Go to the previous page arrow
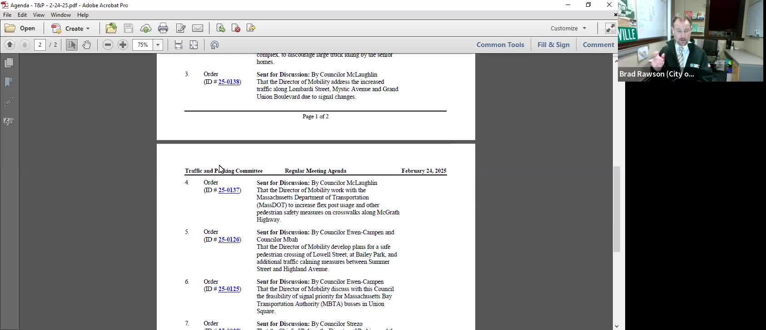 [x=10, y=45]
